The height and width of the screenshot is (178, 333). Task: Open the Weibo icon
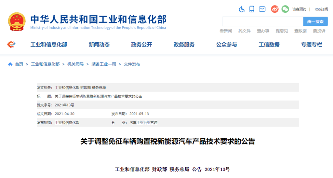click(275, 9)
